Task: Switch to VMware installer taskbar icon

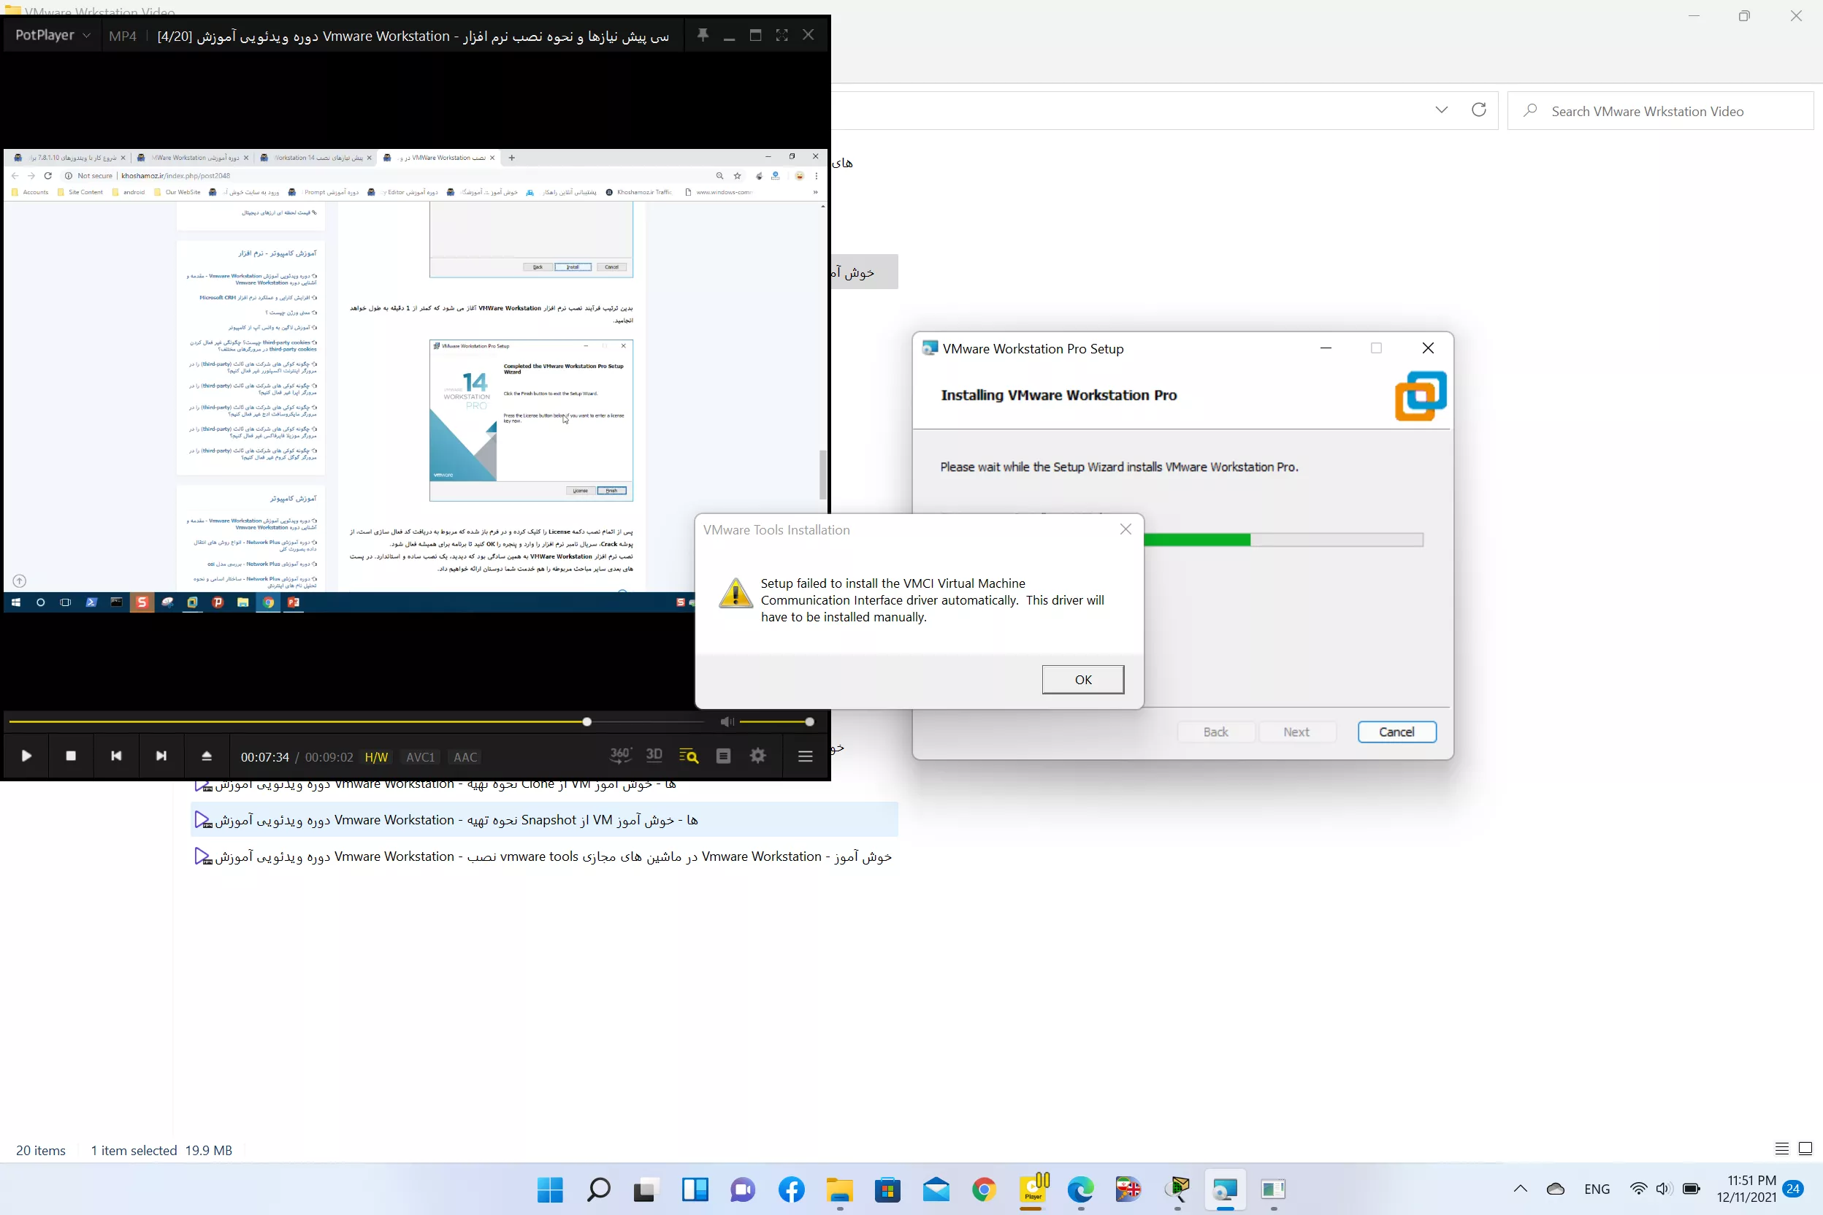Action: [x=1226, y=1189]
